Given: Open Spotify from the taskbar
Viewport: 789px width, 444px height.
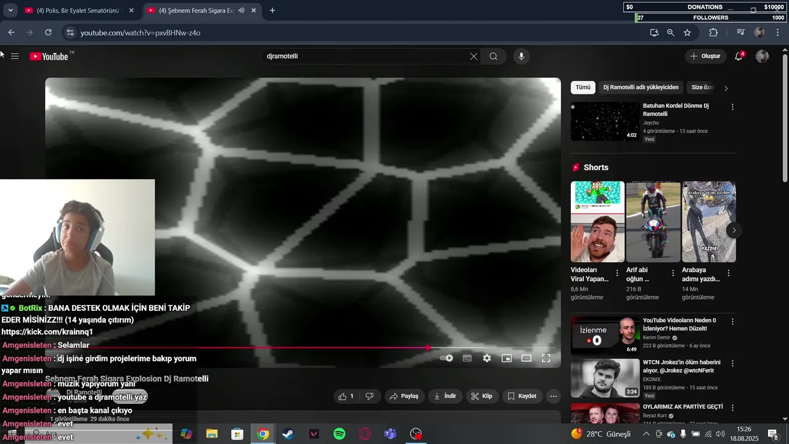Looking at the screenshot, I should click(340, 434).
